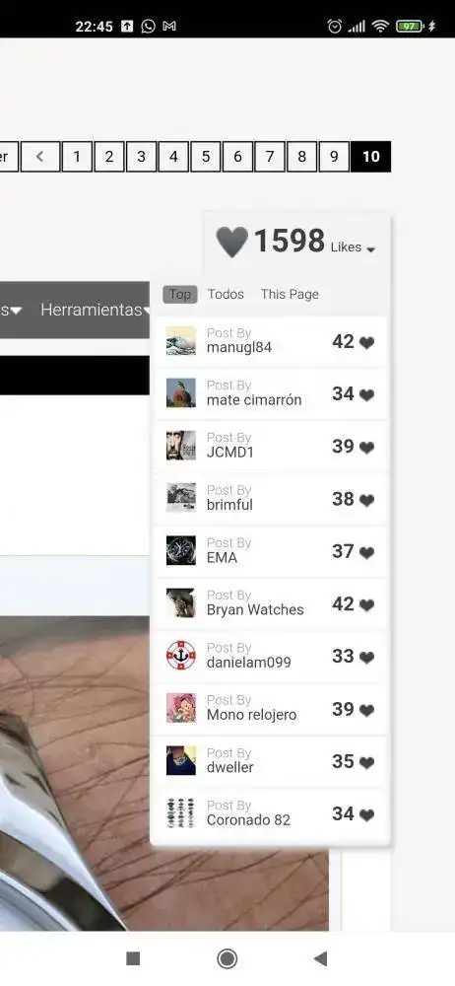Tap the large heart icon beside 1598
This screenshot has height=986, width=455.
coord(231,243)
